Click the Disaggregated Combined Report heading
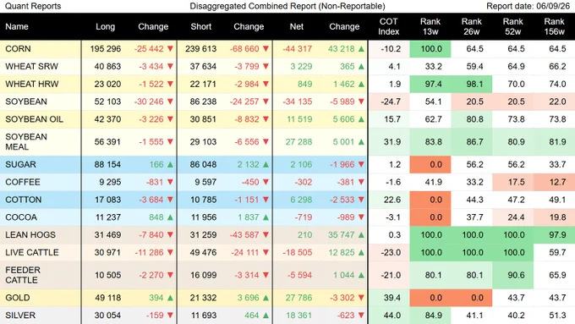 287,6
